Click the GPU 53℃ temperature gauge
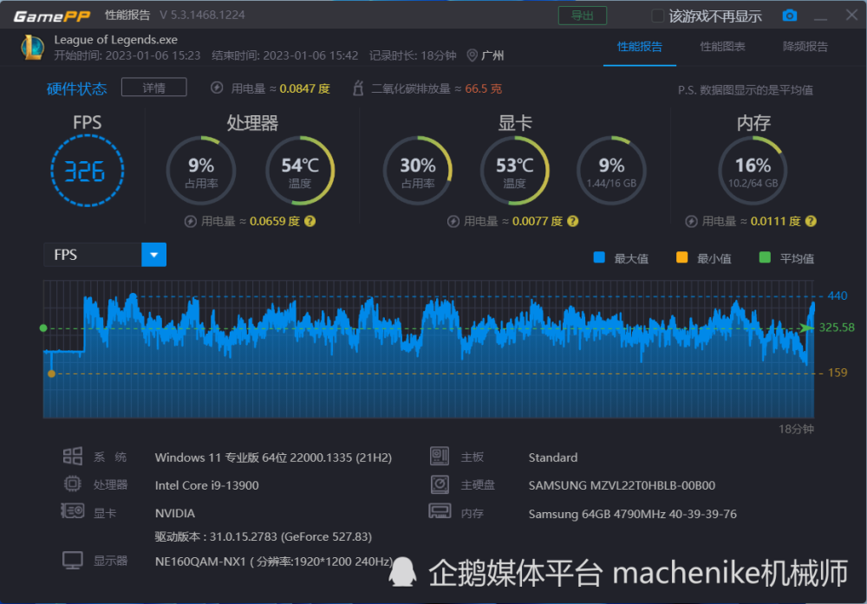The height and width of the screenshot is (604, 867). tap(515, 171)
